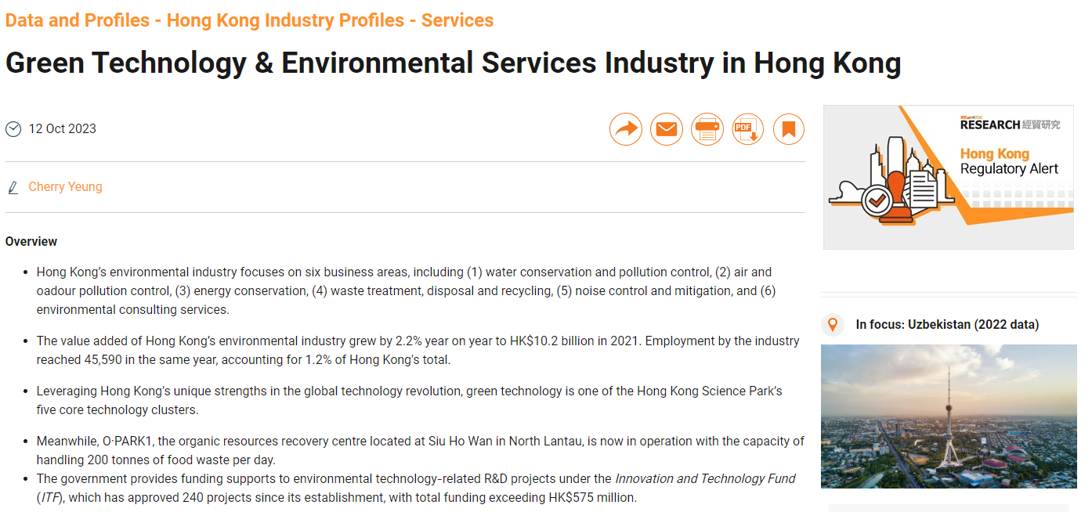Click the share arrow icon

click(625, 129)
